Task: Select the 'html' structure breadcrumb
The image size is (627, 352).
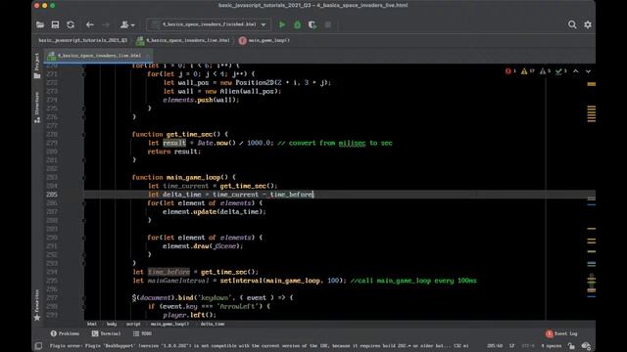Action: click(x=92, y=324)
